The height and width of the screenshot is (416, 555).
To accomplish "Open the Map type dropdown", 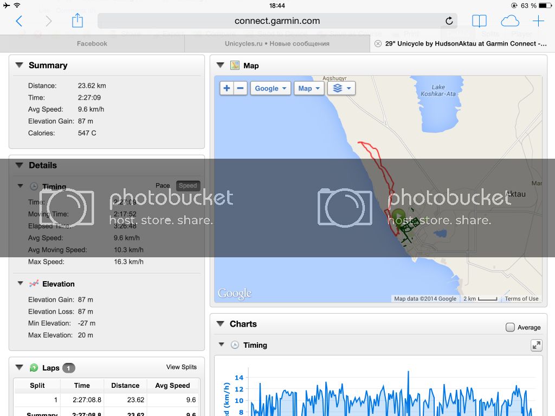I will click(x=308, y=88).
